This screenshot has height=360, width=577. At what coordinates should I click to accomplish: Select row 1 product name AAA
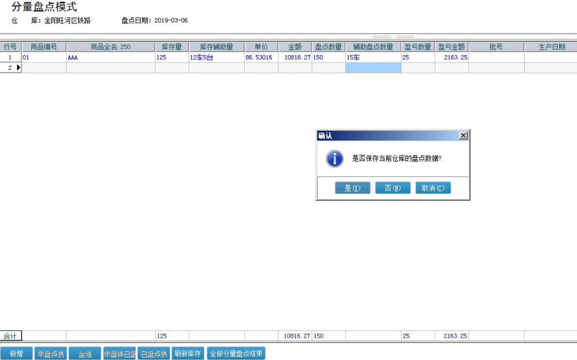coord(111,57)
